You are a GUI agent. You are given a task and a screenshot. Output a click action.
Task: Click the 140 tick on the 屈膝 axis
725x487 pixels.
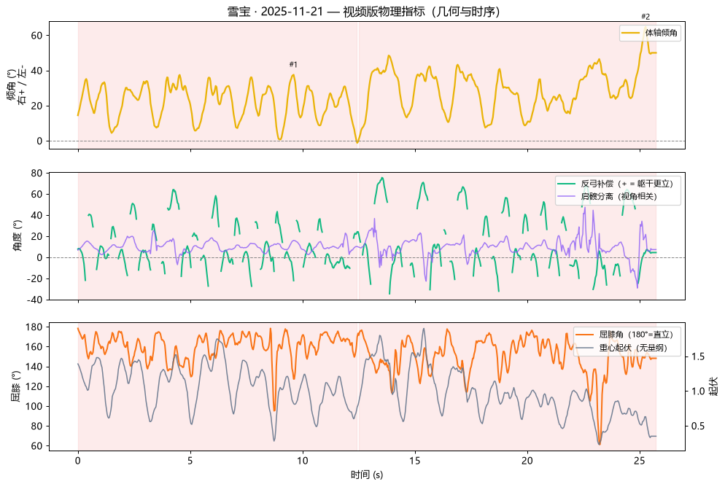pos(34,367)
